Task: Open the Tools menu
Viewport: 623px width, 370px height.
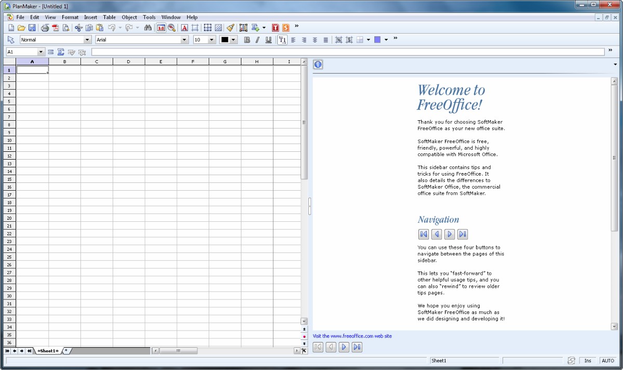Action: tap(149, 17)
